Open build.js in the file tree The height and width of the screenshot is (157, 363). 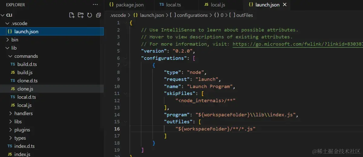[52, 72]
